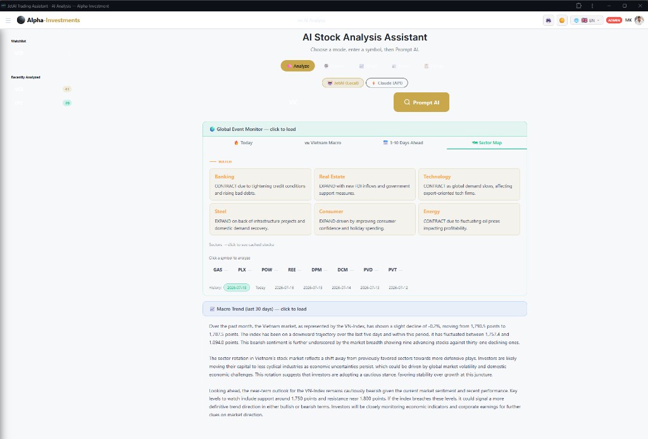Viewport: 648px width, 439px height.
Task: Select history date 2026-07-18
Action: pos(237,287)
